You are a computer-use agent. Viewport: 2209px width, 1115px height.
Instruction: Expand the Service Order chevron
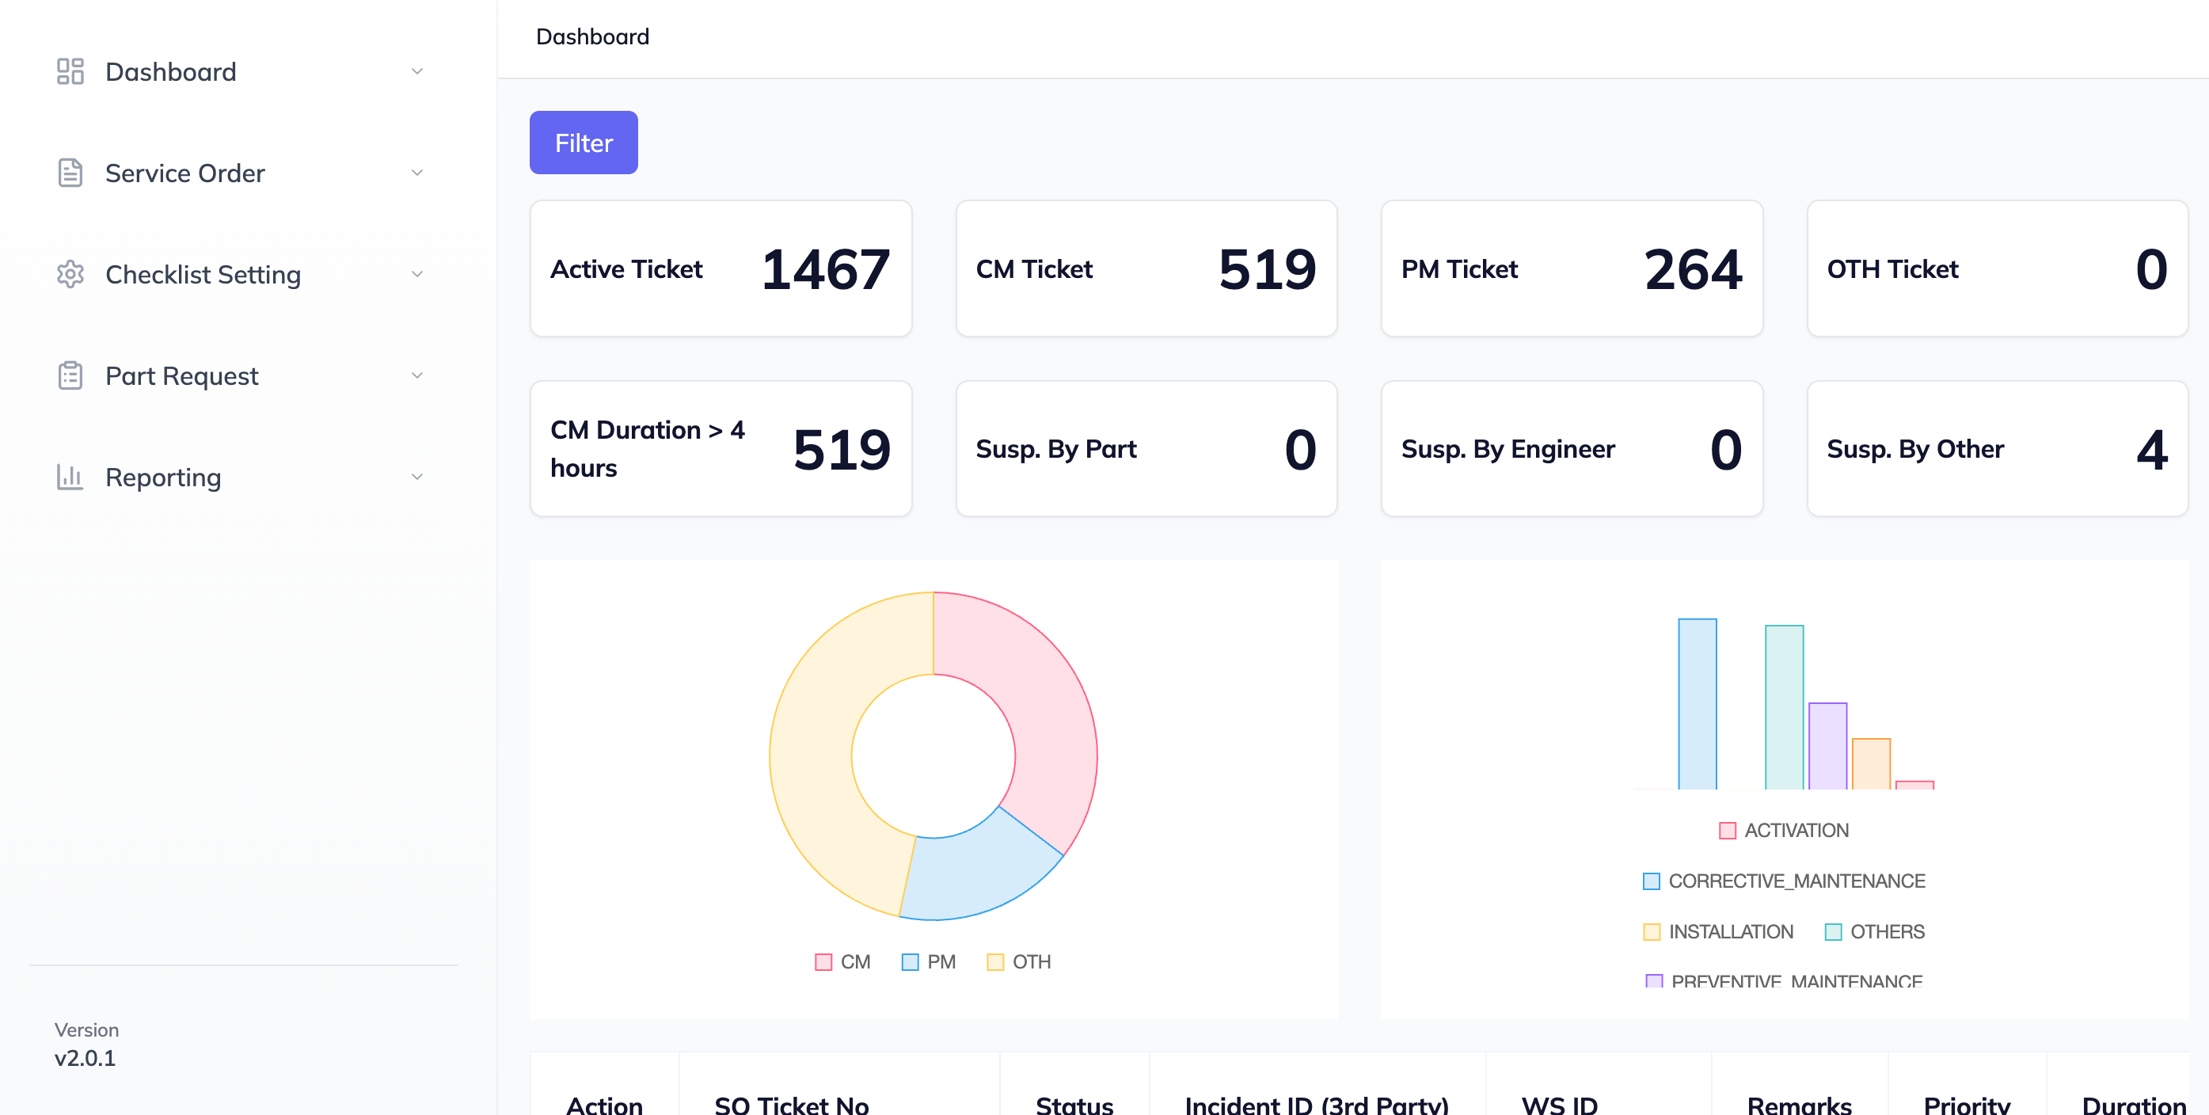[x=416, y=173]
